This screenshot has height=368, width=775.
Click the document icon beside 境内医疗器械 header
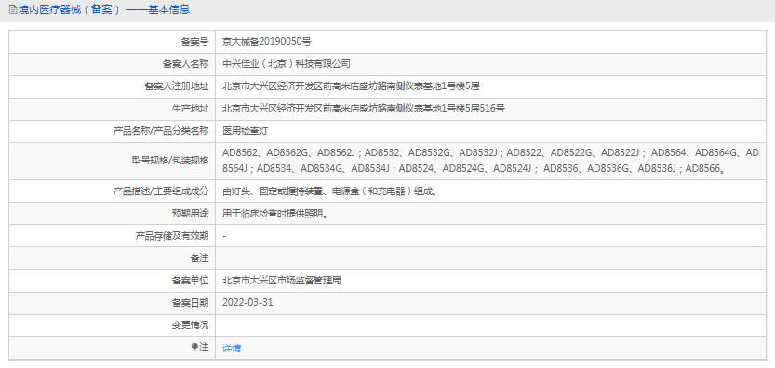[x=13, y=9]
